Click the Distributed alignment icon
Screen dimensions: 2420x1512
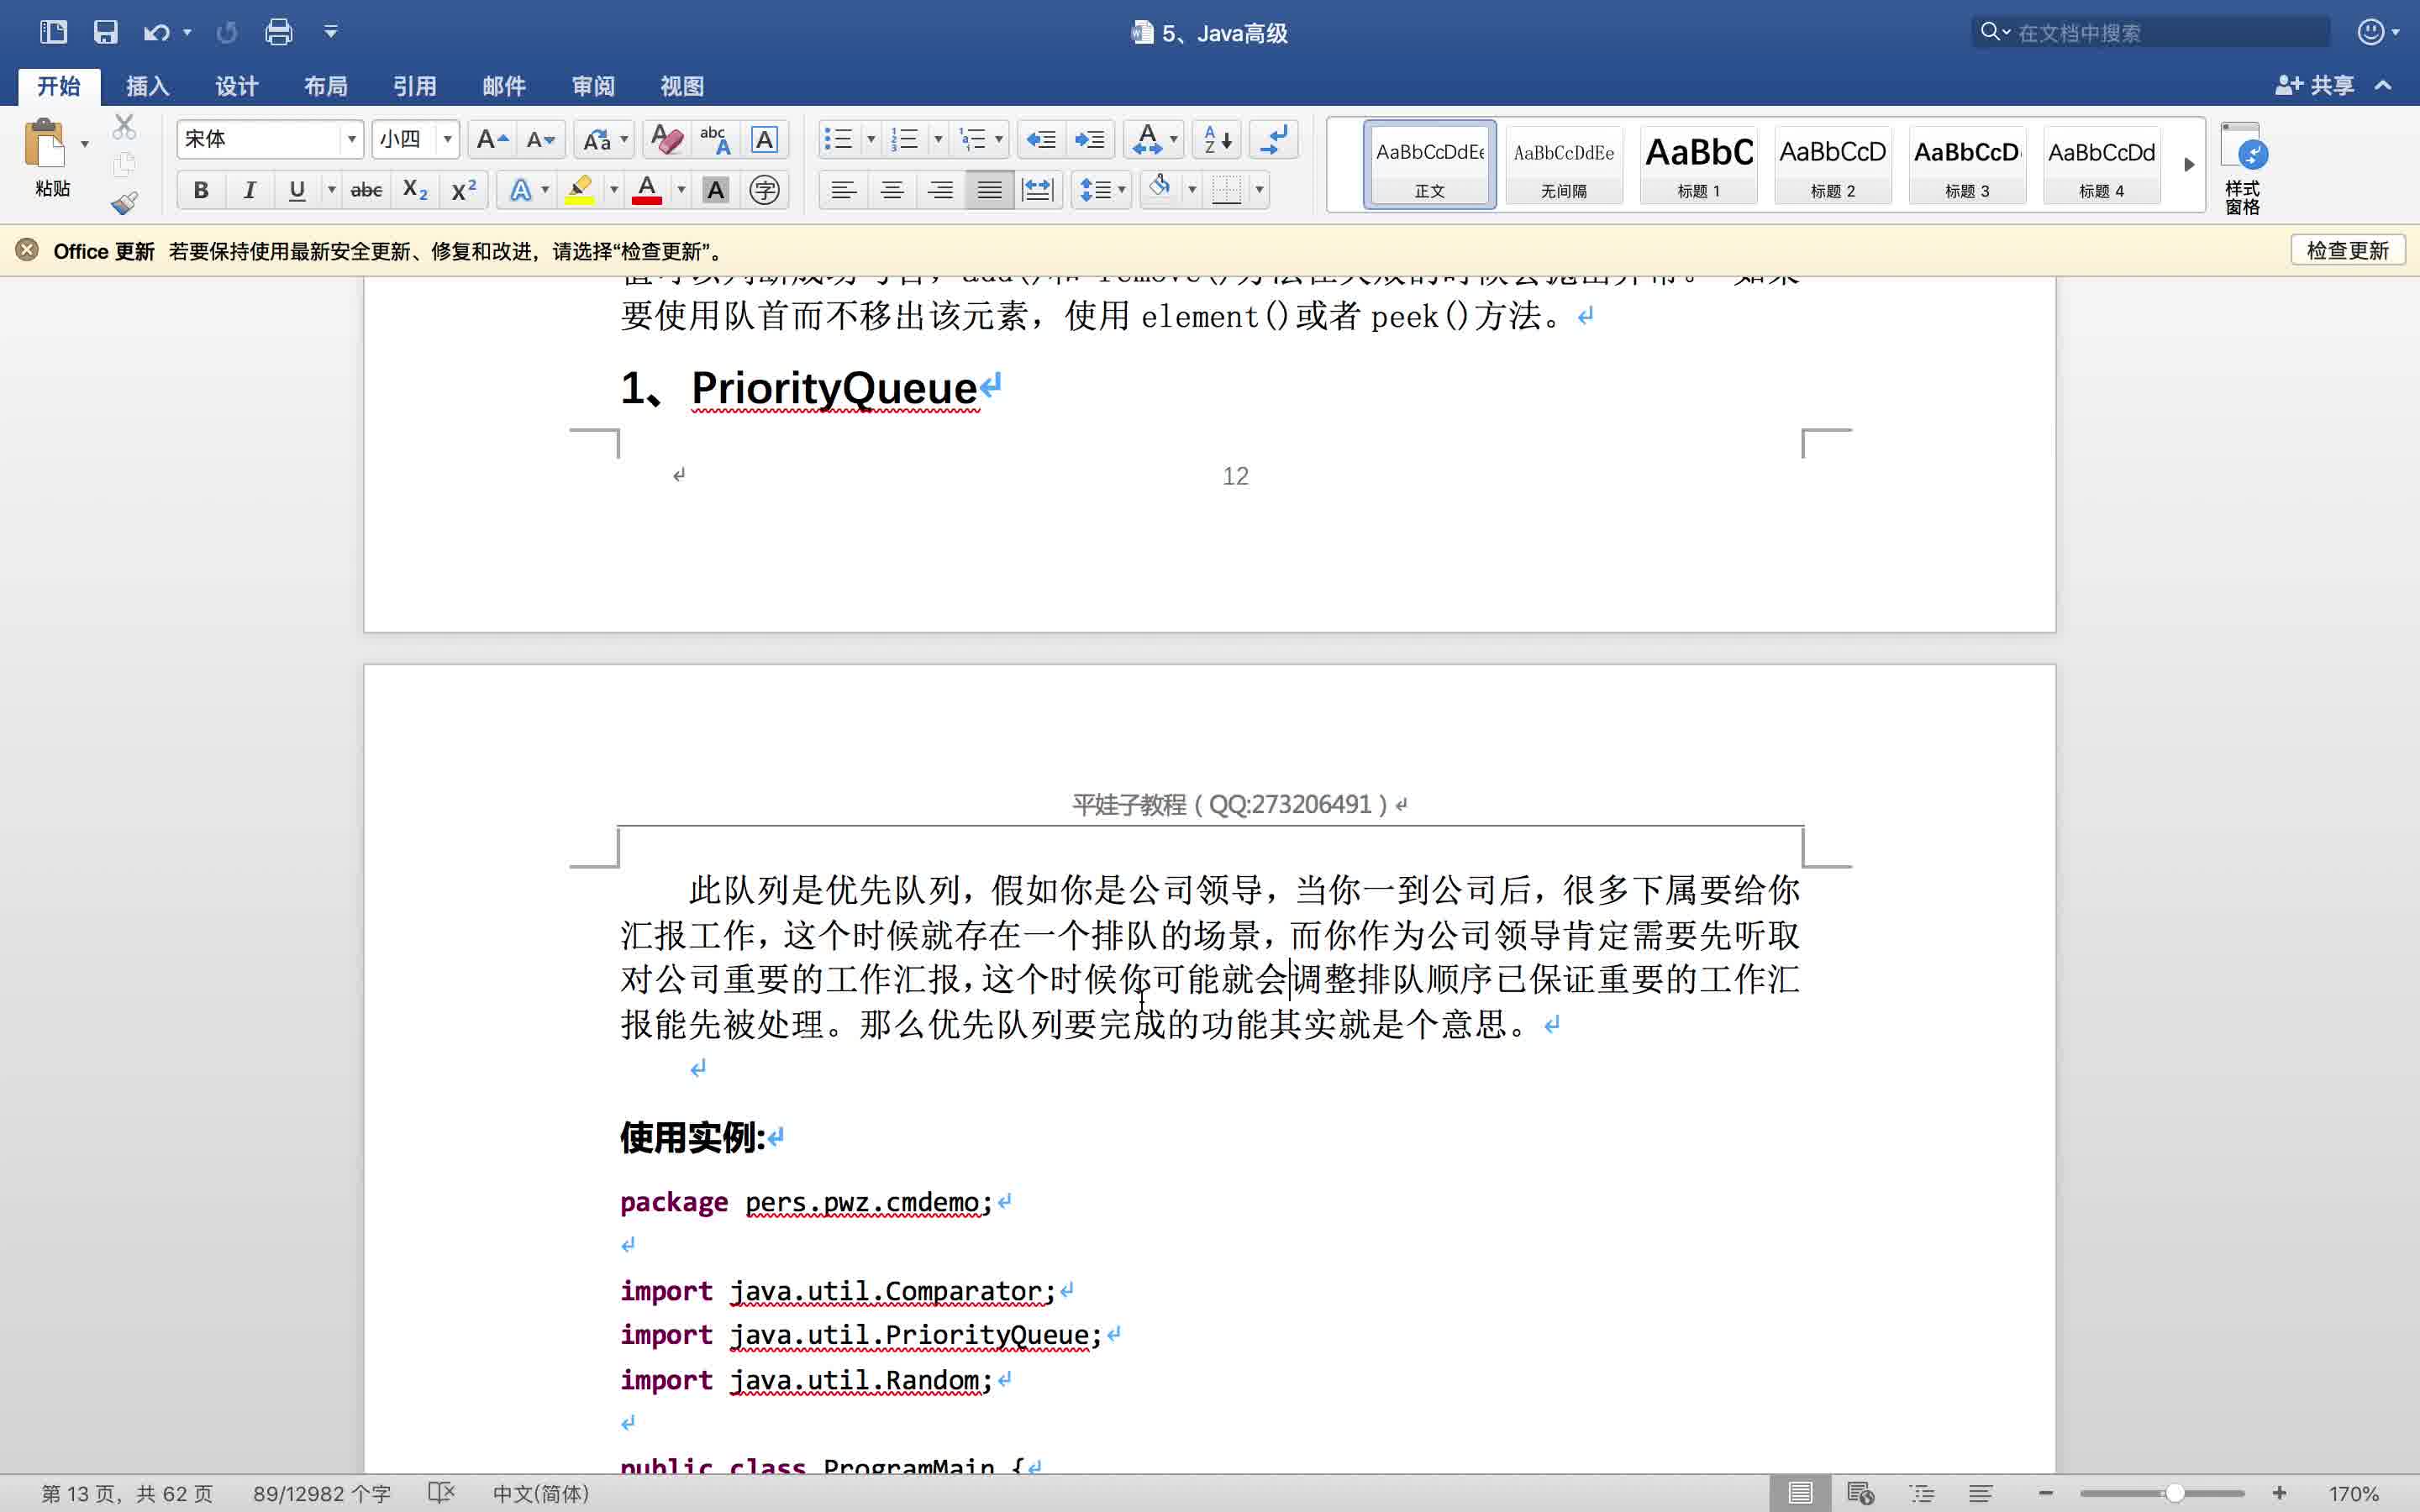pyautogui.click(x=1038, y=190)
